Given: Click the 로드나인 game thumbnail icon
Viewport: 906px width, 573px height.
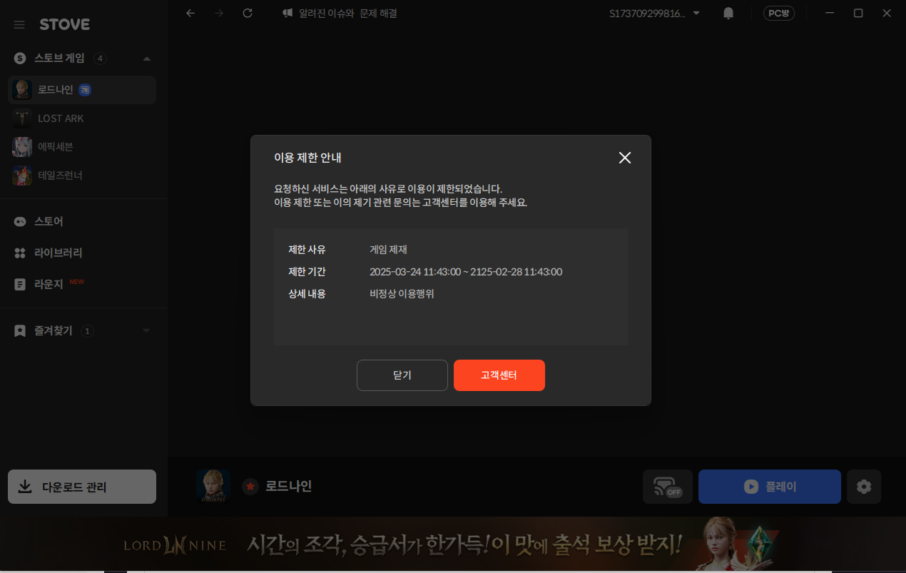Looking at the screenshot, I should [22, 90].
